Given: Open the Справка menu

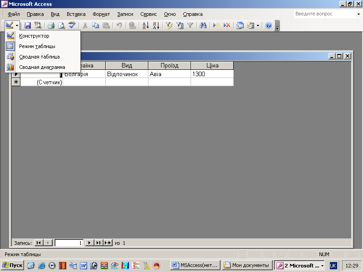Looking at the screenshot, I should coord(192,14).
